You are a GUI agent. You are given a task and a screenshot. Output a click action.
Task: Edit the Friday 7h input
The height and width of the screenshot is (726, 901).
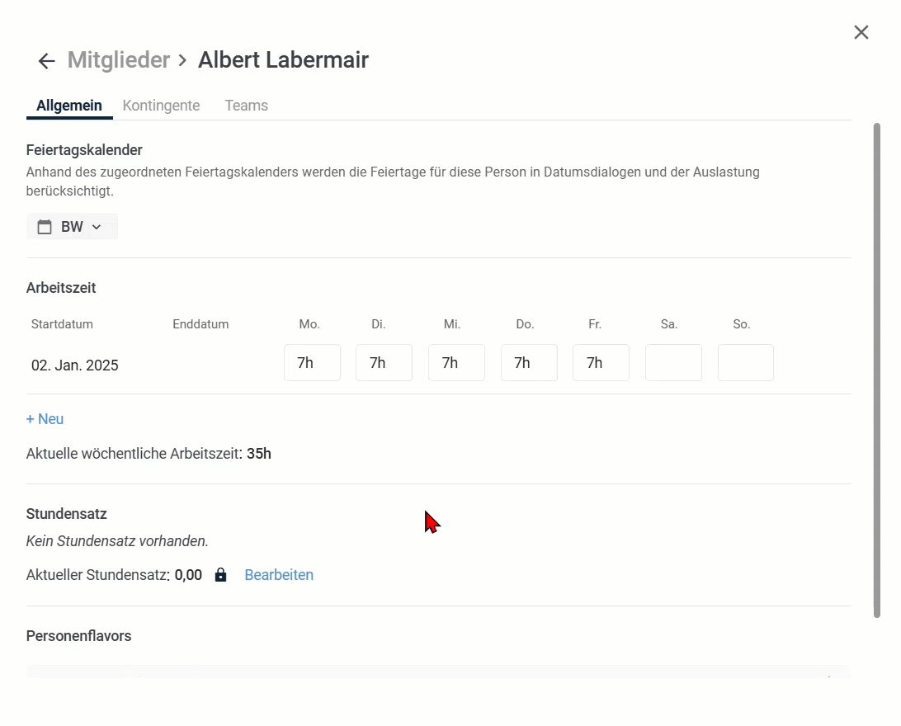coord(601,363)
